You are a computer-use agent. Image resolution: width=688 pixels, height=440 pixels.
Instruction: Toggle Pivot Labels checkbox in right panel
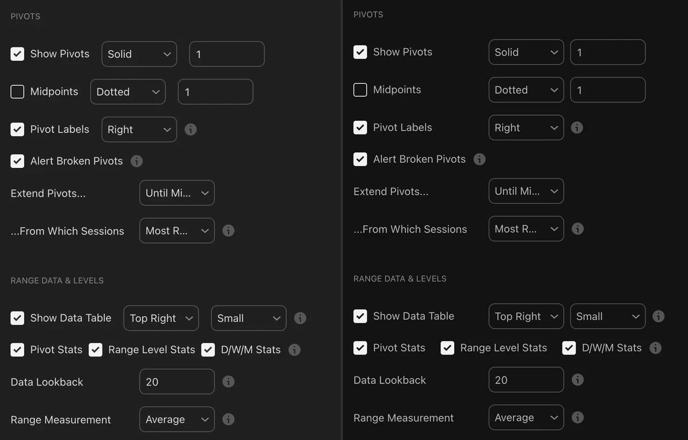(360, 128)
